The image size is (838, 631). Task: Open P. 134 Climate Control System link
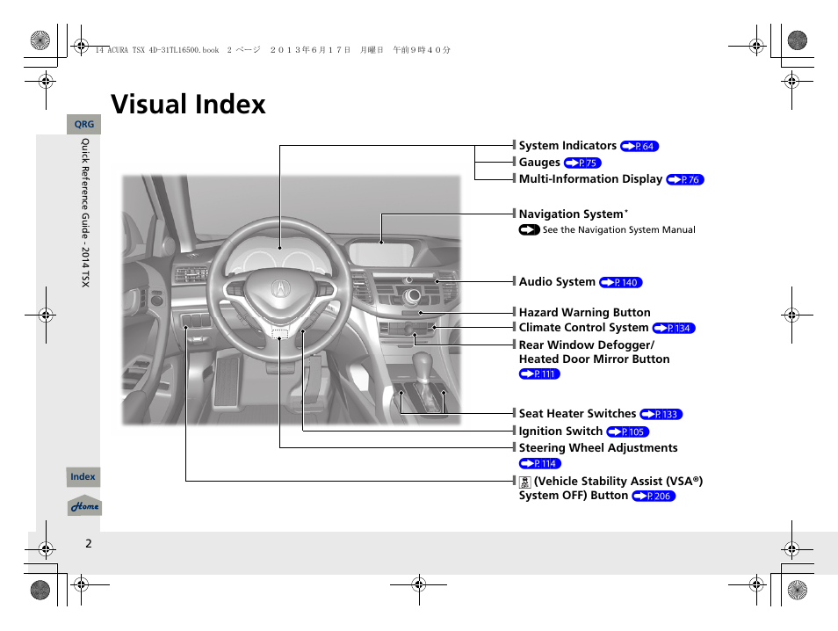coord(674,329)
